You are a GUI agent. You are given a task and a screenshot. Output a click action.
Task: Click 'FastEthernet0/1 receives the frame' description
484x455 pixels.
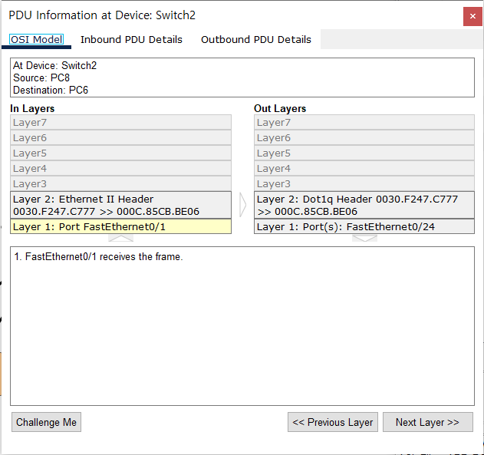98,256
